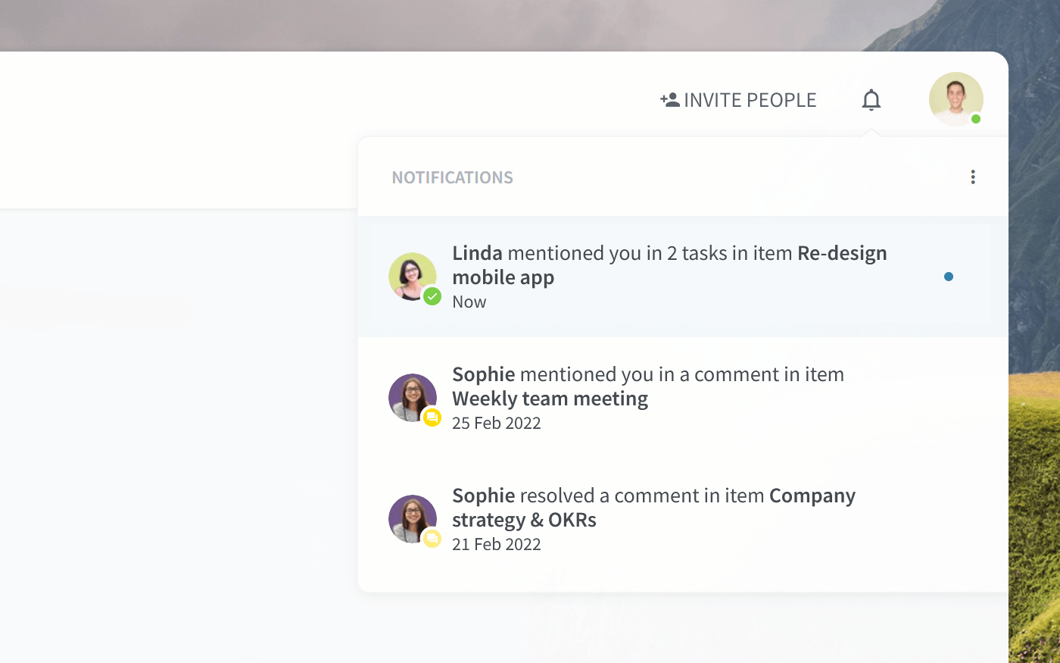Click the NOTIFICATIONS panel heading
This screenshot has height=663, width=1060.
[452, 177]
